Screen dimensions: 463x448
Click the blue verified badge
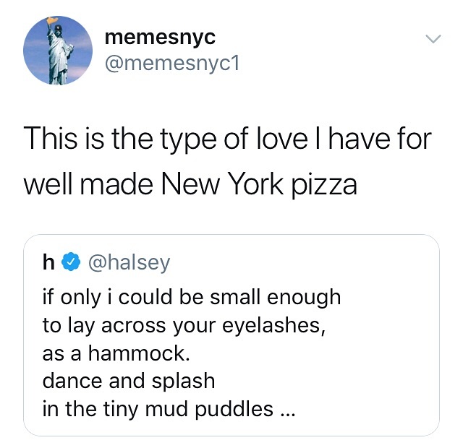point(70,263)
